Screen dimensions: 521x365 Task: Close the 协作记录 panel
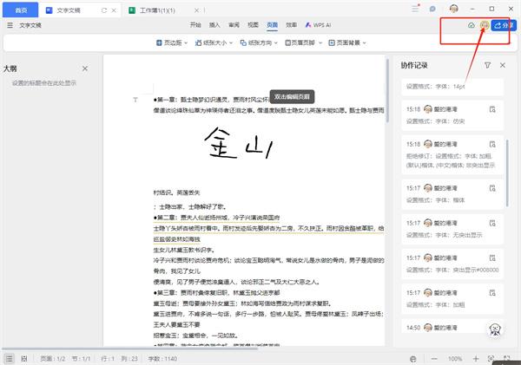pos(504,65)
